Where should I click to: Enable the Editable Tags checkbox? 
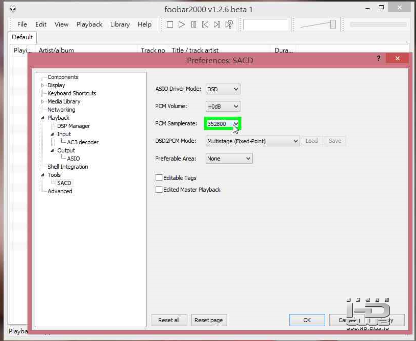pyautogui.click(x=159, y=177)
